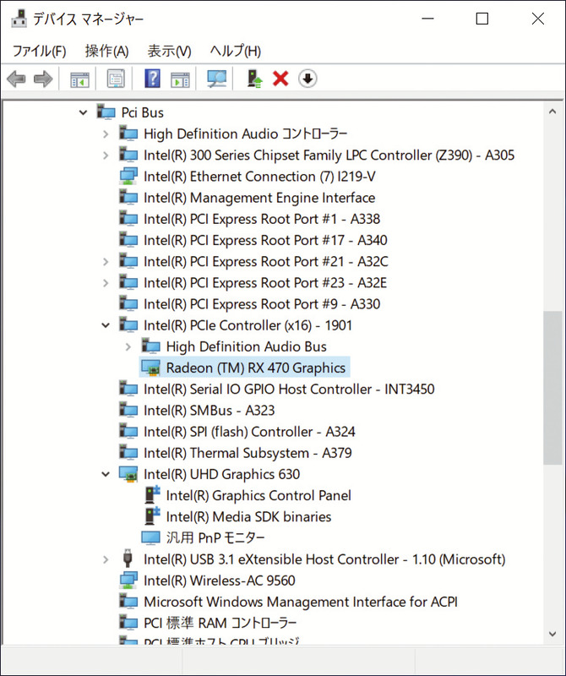Select Intel(R) SPI (flash) Controller - A324

tap(249, 432)
